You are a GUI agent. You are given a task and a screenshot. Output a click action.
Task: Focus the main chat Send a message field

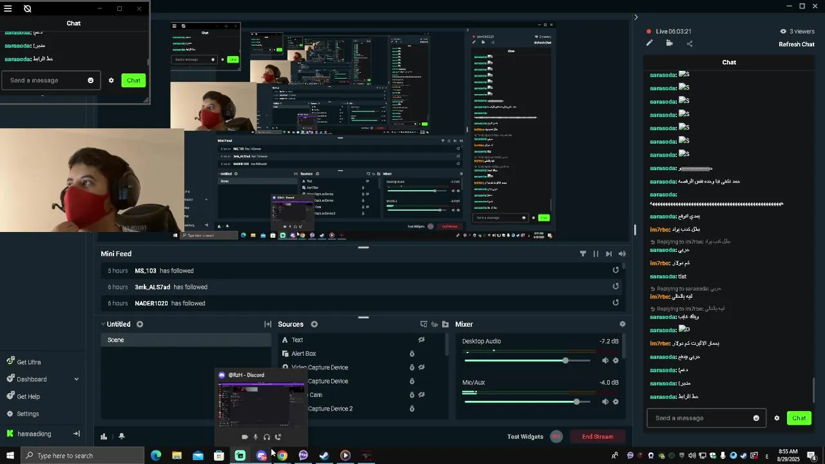[x=706, y=418]
